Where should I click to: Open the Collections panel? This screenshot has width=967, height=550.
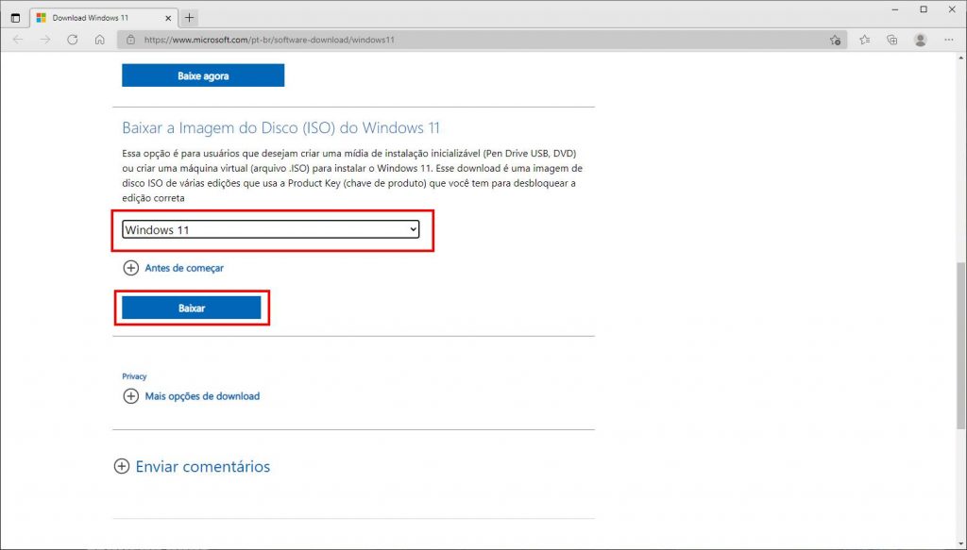coord(892,40)
